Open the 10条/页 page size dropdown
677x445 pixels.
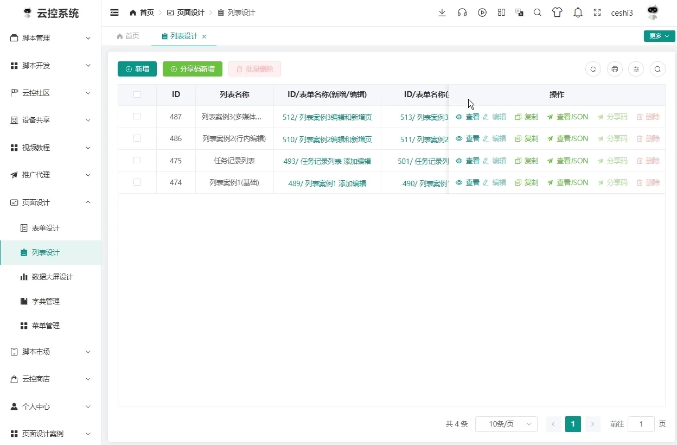(506, 424)
